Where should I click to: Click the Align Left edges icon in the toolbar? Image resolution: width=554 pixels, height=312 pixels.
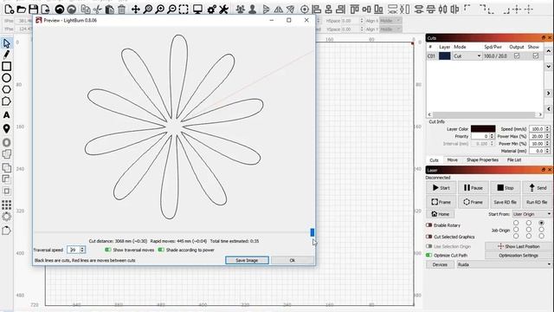pos(317,10)
